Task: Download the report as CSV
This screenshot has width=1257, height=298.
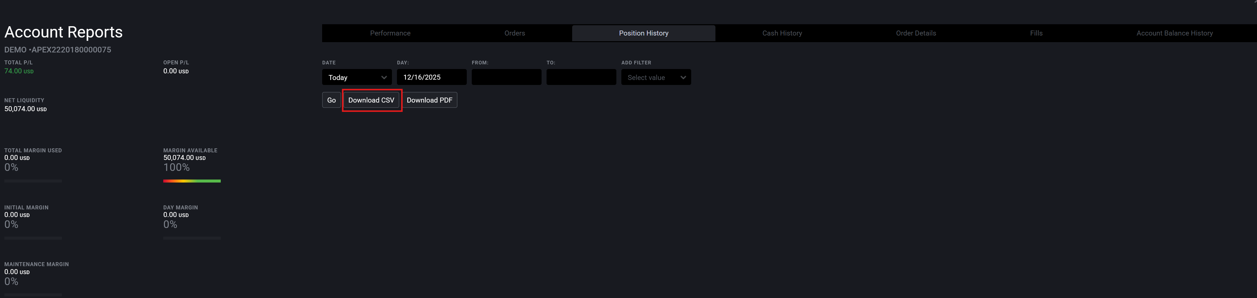Action: click(x=371, y=100)
